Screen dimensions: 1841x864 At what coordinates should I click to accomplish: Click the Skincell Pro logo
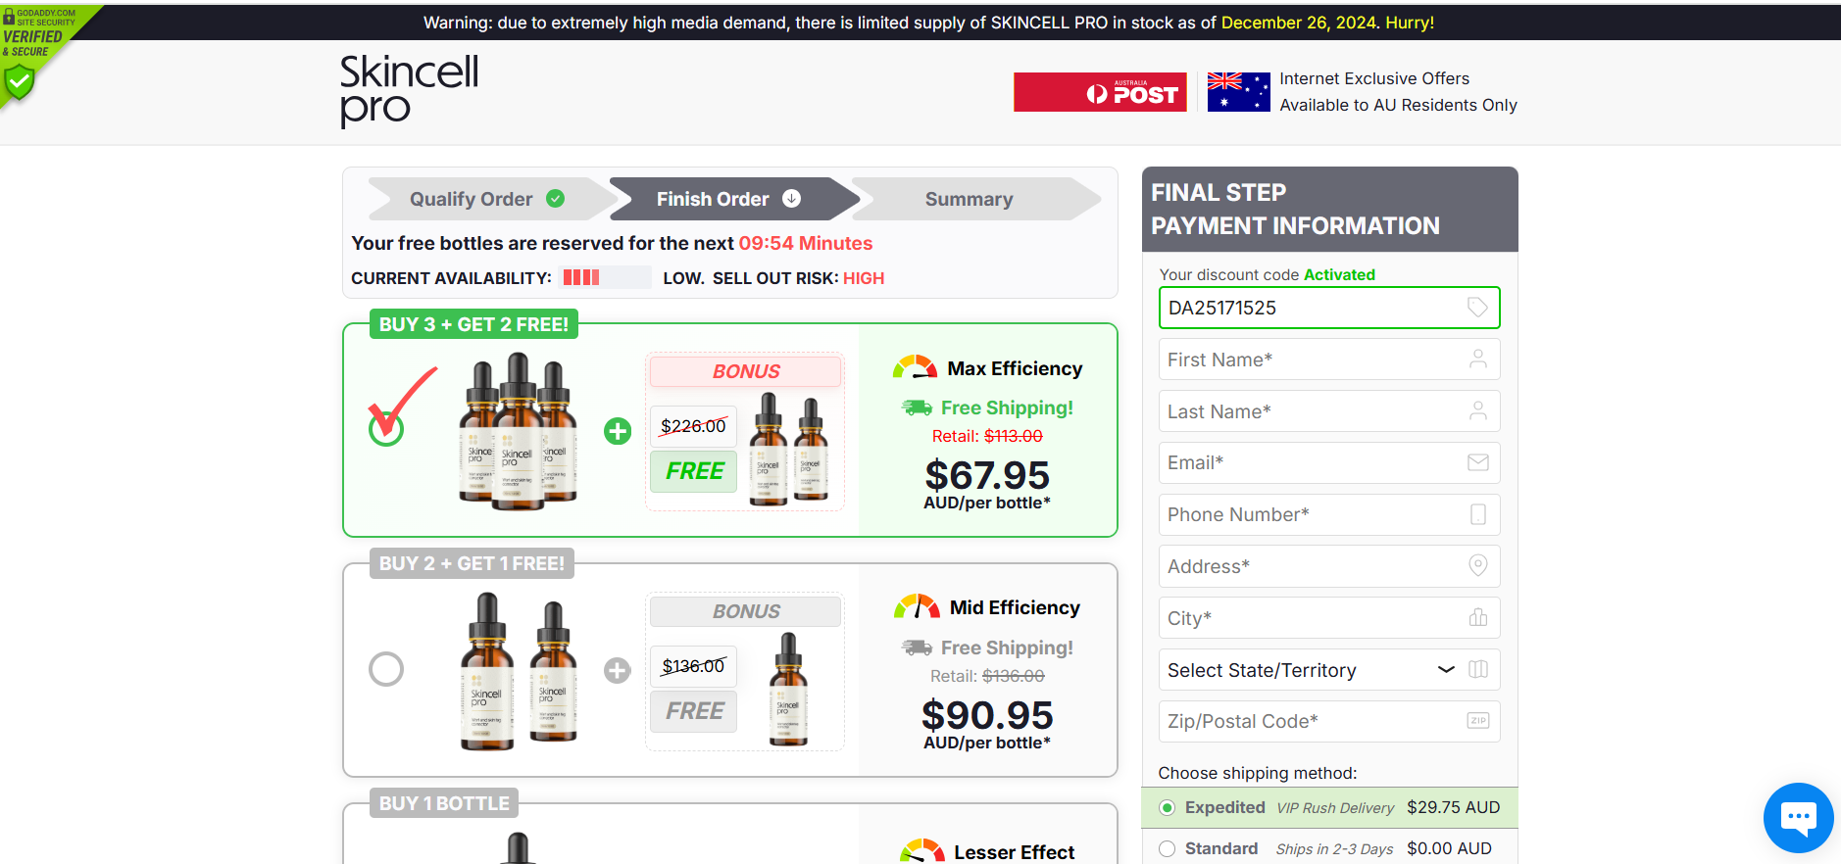click(409, 90)
